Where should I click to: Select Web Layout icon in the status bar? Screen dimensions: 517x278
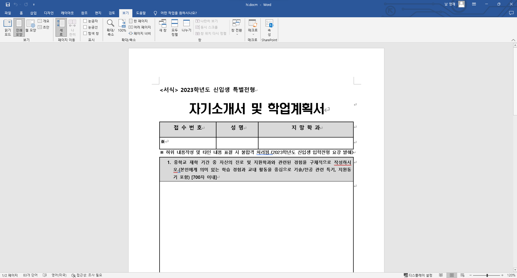pyautogui.click(x=463, y=275)
